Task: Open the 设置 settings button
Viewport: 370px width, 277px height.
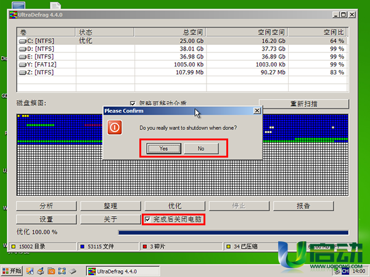Action: pos(46,220)
